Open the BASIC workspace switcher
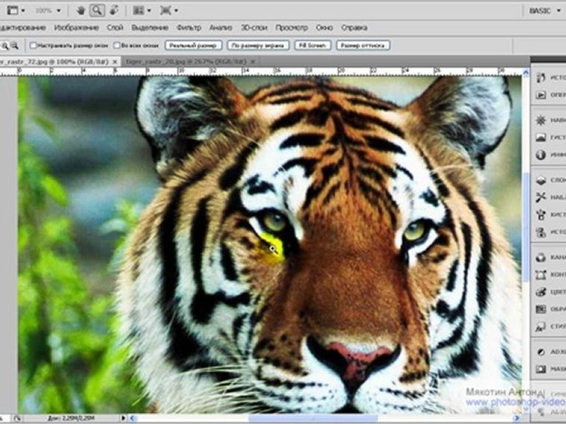566x424 pixels. click(545, 11)
